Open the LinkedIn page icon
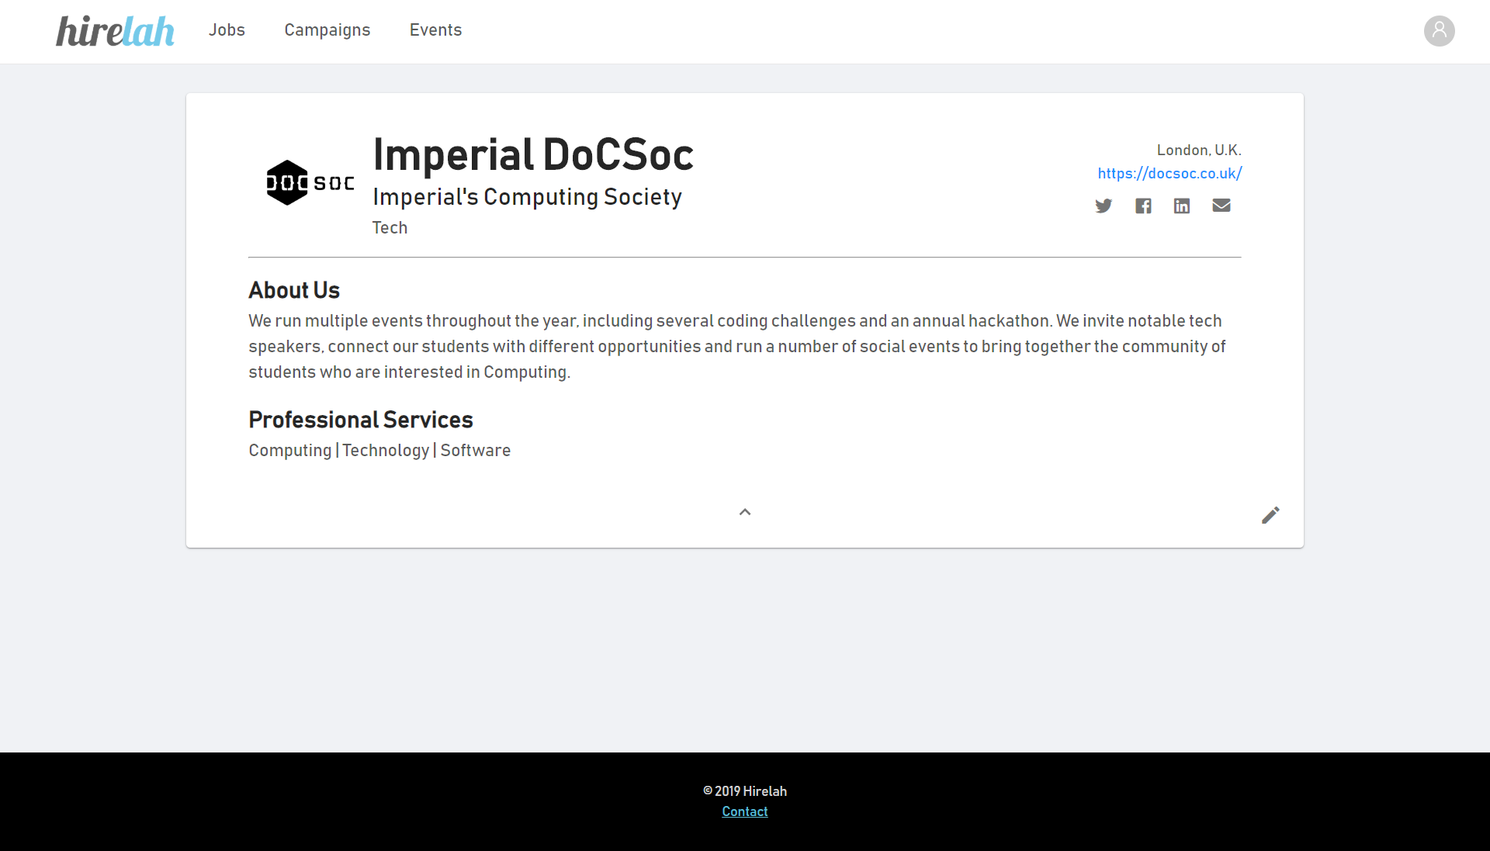This screenshot has height=851, width=1490. 1182,206
